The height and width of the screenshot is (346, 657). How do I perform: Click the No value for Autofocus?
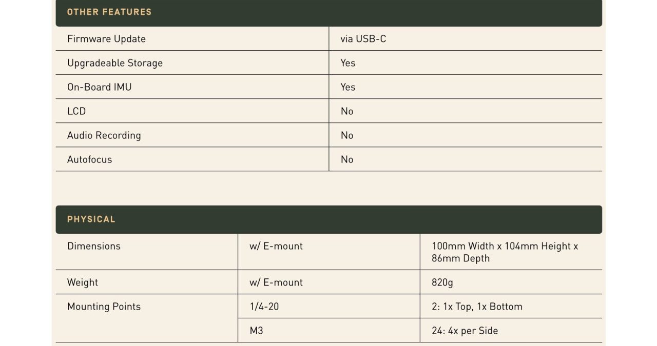coord(347,159)
